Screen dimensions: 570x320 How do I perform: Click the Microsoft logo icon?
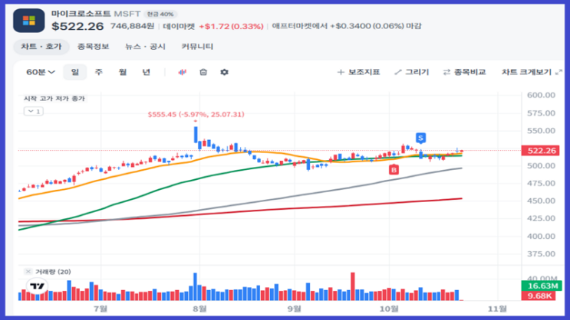(x=28, y=21)
